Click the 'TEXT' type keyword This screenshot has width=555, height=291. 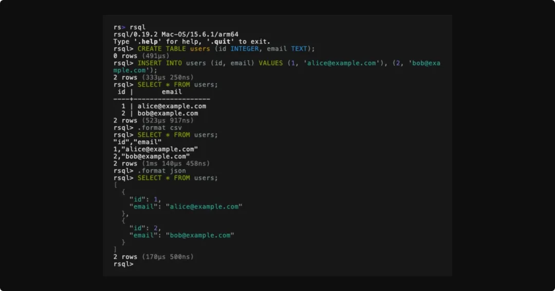click(299, 49)
